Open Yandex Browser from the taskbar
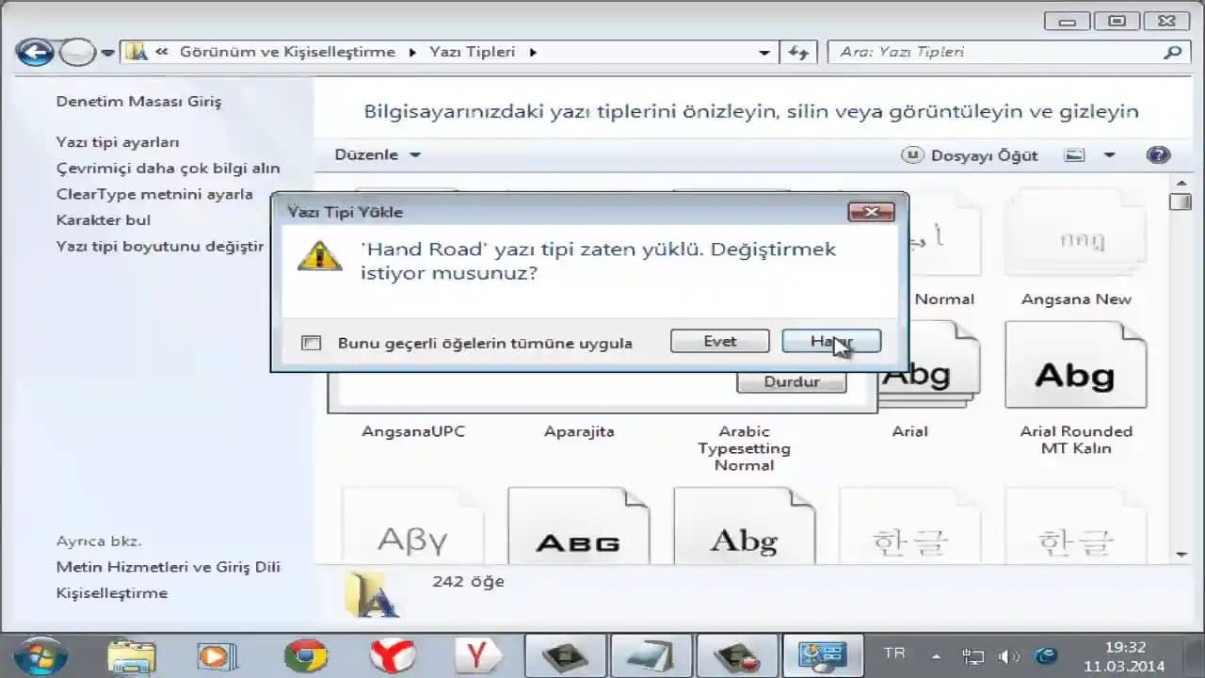Image resolution: width=1205 pixels, height=678 pixels. point(393,654)
